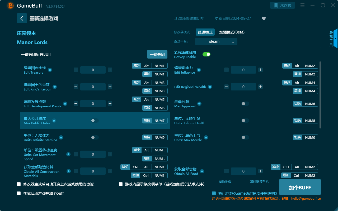Click the Edit Treasury value field
Screen dimensions: 338x211
point(93,70)
